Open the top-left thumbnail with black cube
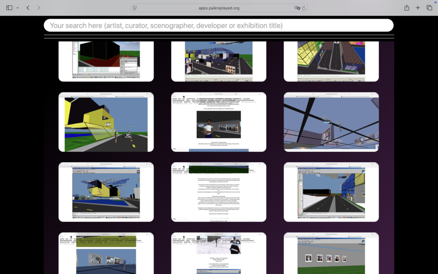The height and width of the screenshot is (274, 438). click(106, 61)
